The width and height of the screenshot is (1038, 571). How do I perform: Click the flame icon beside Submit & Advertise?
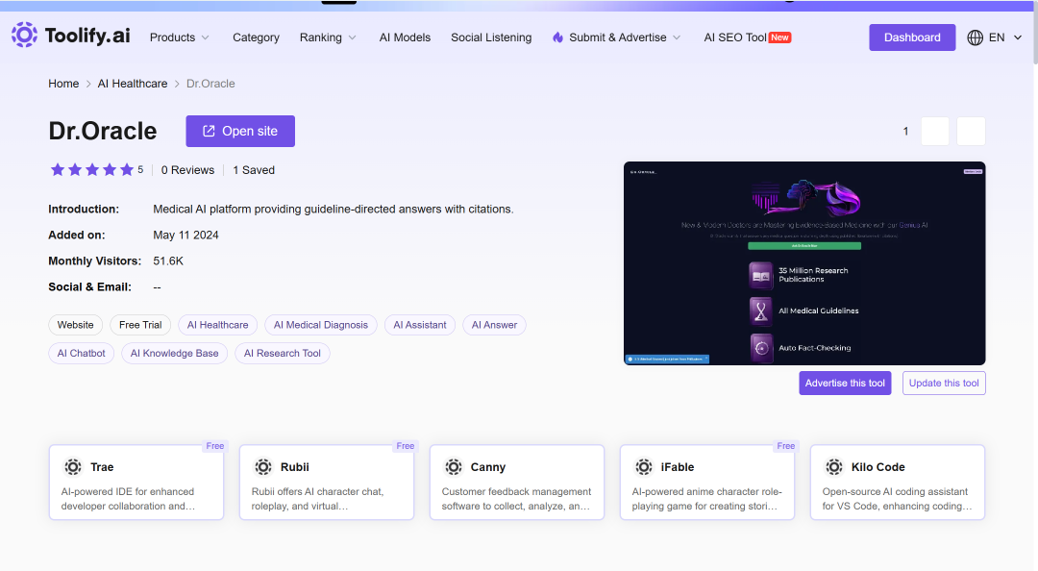pos(558,37)
